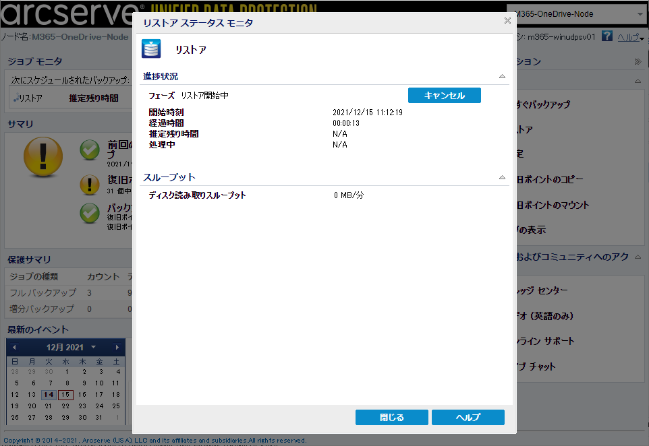The height and width of the screenshot is (446, 649).
Task: Click the blue help question mark icon
Action: coord(606,36)
